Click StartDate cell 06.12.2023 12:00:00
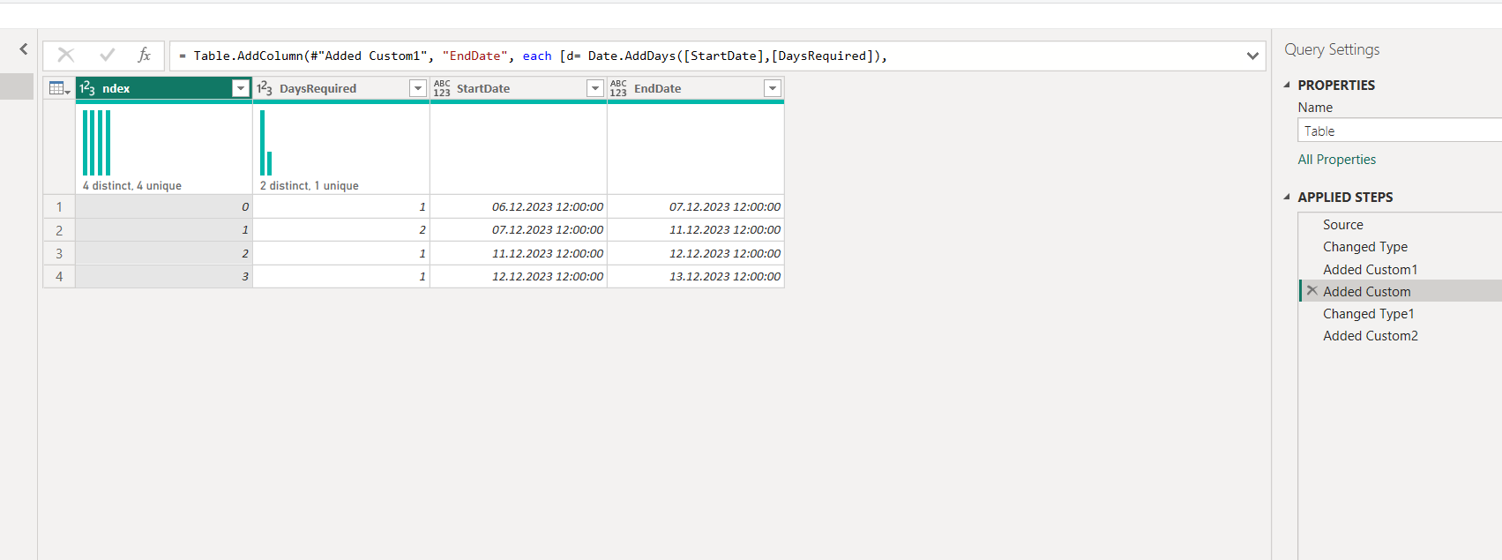The height and width of the screenshot is (560, 1502). [519, 206]
